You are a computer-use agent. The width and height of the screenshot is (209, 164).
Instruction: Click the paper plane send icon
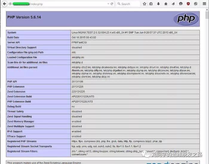point(173,4)
